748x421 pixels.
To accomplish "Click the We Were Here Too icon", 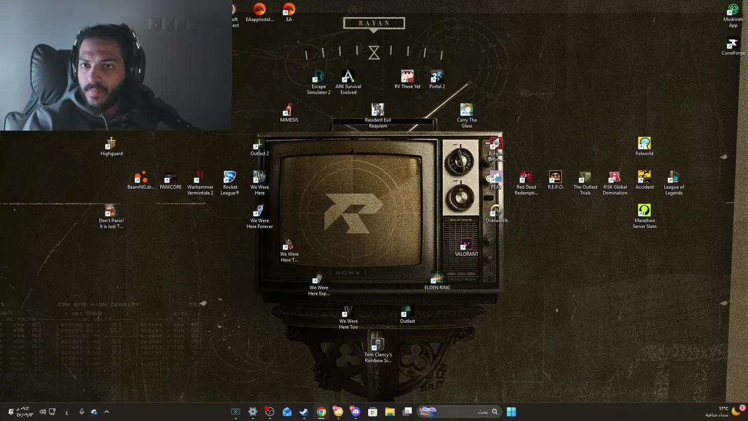I will coord(348,318).
